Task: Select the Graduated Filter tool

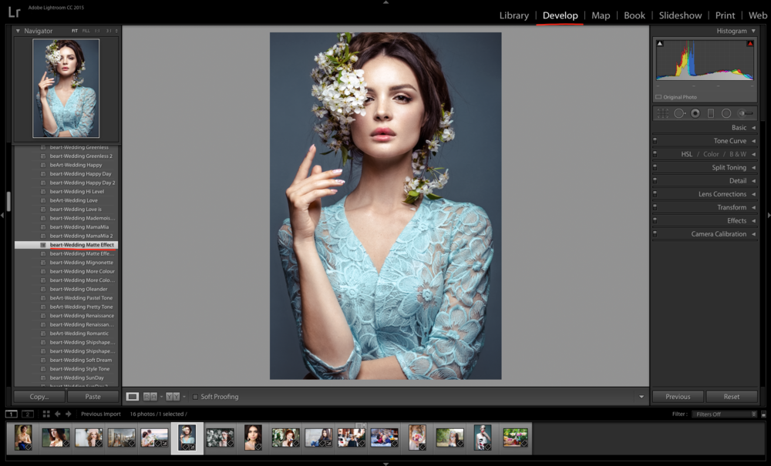Action: pos(711,113)
